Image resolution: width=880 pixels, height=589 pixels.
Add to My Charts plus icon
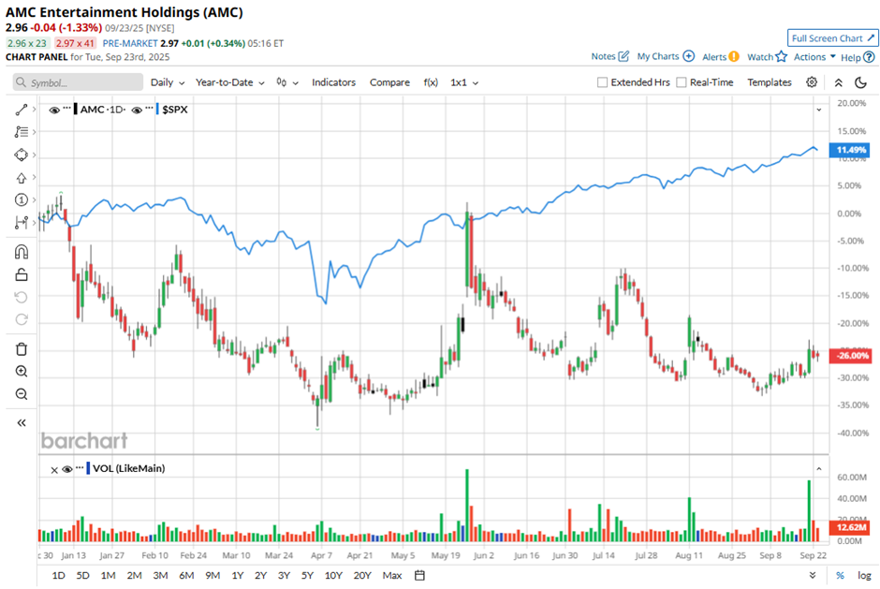click(689, 56)
